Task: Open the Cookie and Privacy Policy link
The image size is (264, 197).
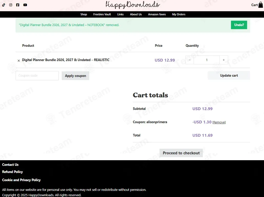Action: pyautogui.click(x=22, y=180)
